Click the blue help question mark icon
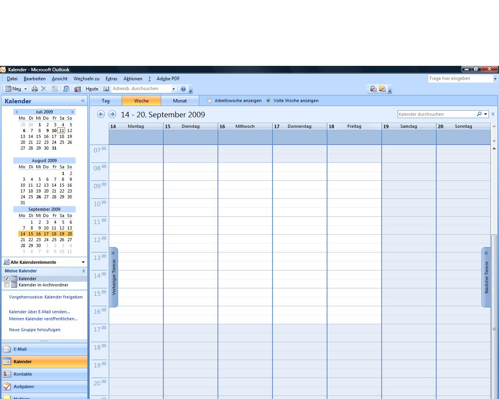The width and height of the screenshot is (499, 399). pyautogui.click(x=183, y=89)
